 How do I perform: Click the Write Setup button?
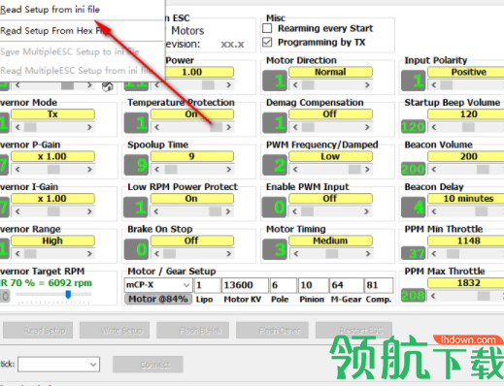click(x=115, y=331)
